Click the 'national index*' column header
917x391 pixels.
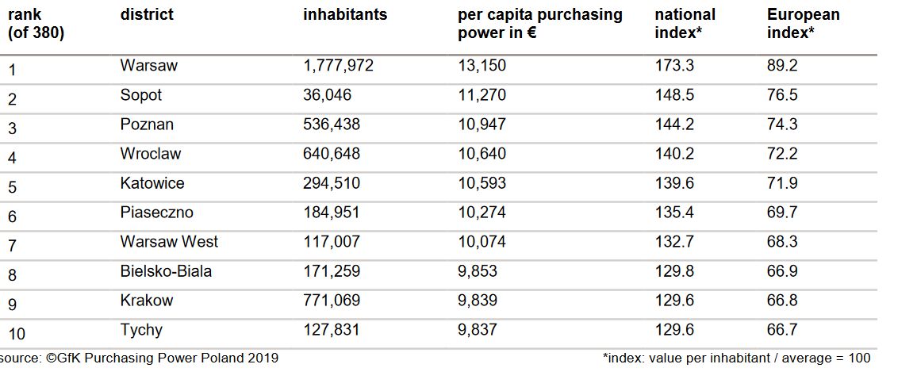coord(685,24)
